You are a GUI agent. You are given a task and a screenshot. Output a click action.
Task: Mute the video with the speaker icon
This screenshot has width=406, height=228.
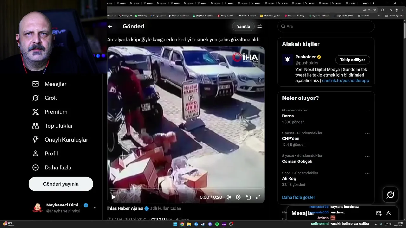click(x=228, y=197)
